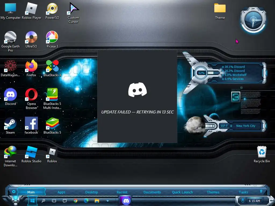Select the Discord desktop shortcut
275x206 pixels.
tap(10, 97)
